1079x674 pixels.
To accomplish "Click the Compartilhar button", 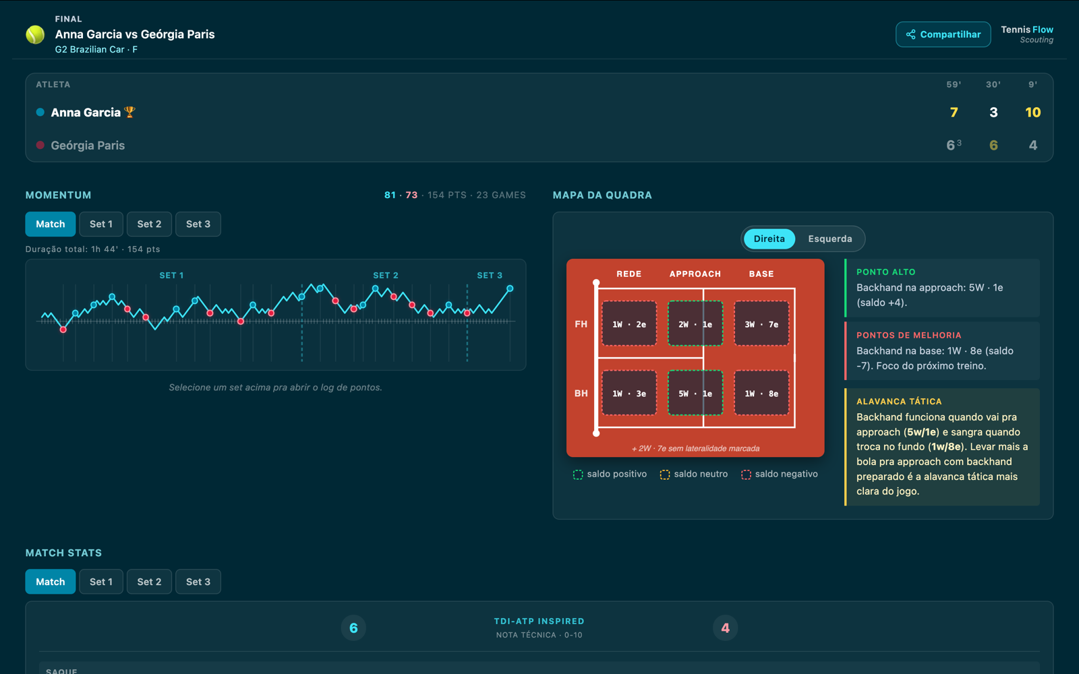I will (943, 34).
